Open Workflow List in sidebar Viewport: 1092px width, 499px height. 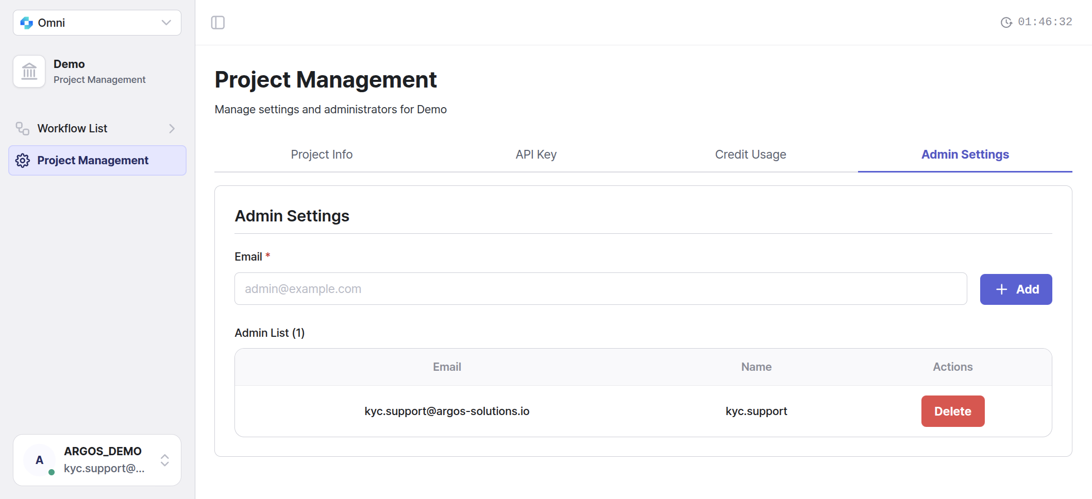coord(97,128)
